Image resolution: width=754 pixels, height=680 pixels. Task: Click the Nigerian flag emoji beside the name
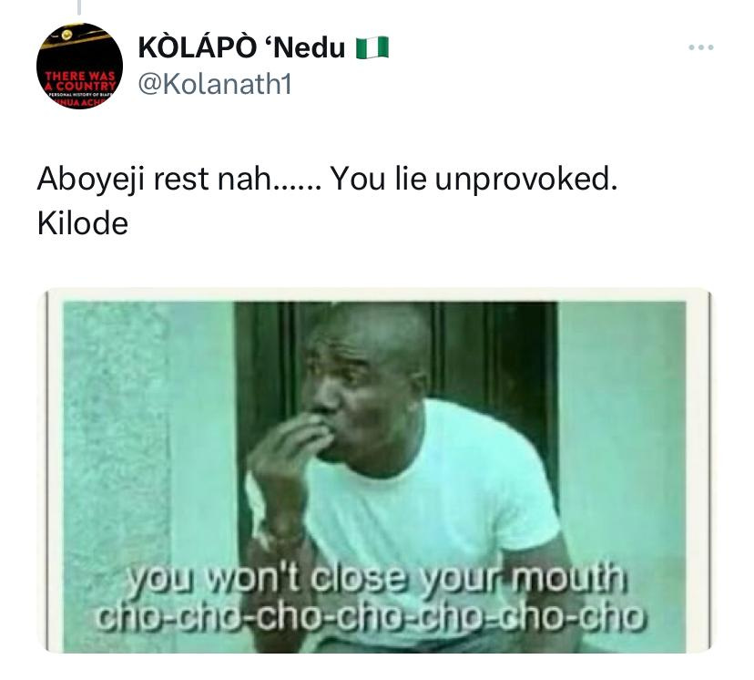[x=372, y=47]
